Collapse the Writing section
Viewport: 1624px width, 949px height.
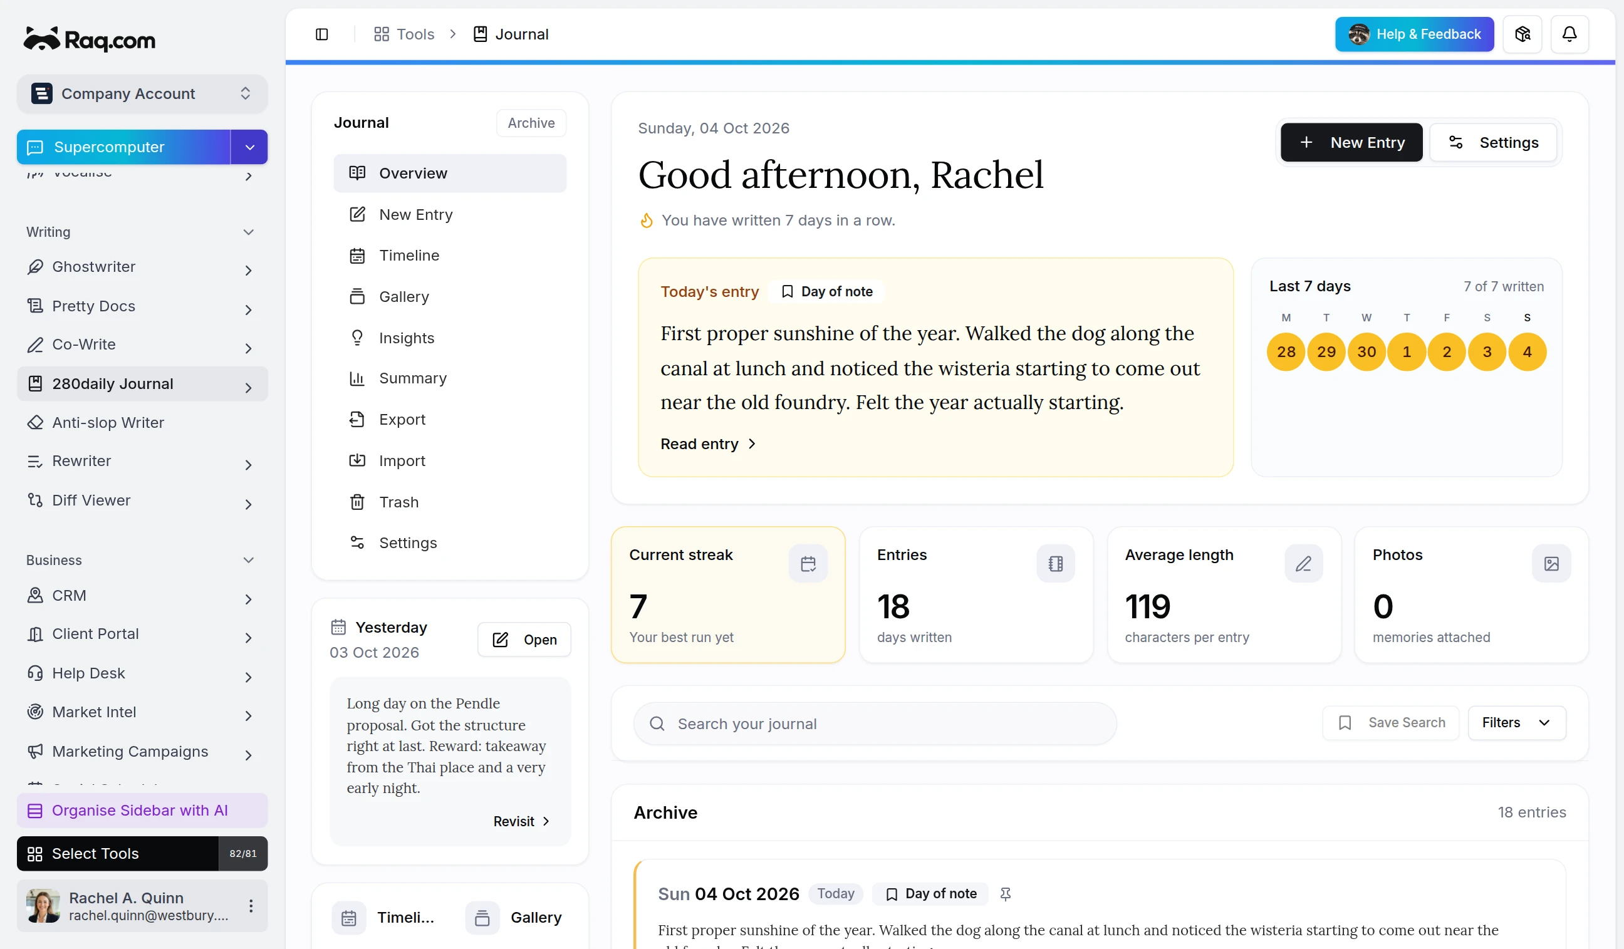click(248, 232)
